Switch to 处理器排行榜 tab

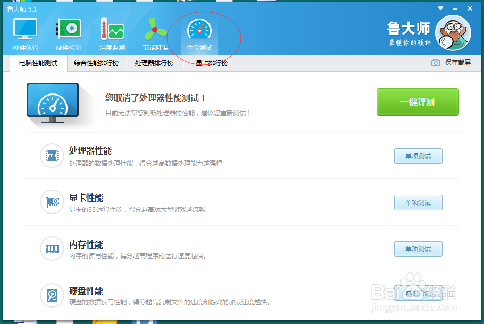pyautogui.click(x=154, y=63)
